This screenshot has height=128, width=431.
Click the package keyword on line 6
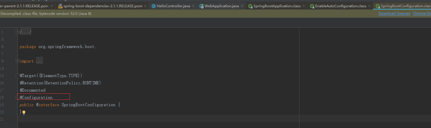(28, 47)
